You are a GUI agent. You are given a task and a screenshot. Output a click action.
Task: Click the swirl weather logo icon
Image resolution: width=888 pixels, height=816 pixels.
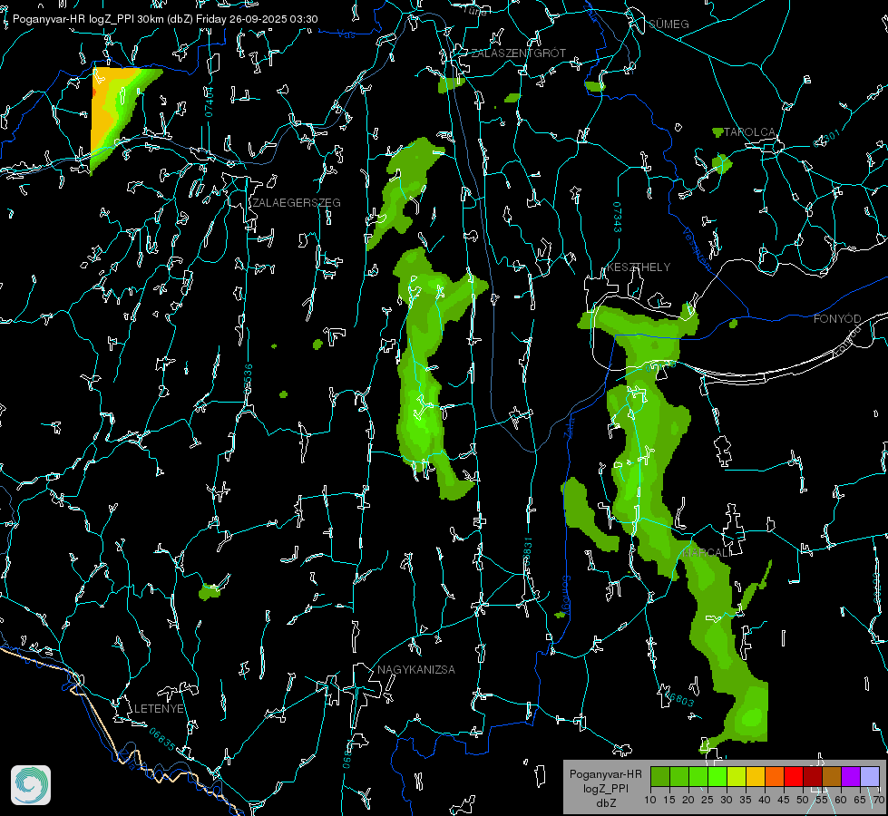[x=31, y=785]
